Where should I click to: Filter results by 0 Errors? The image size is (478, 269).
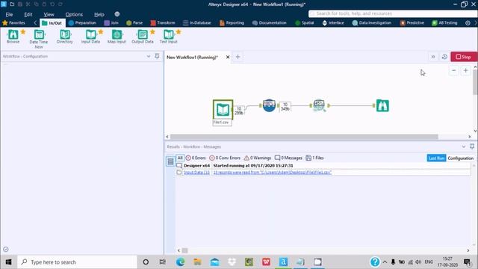[196, 158]
